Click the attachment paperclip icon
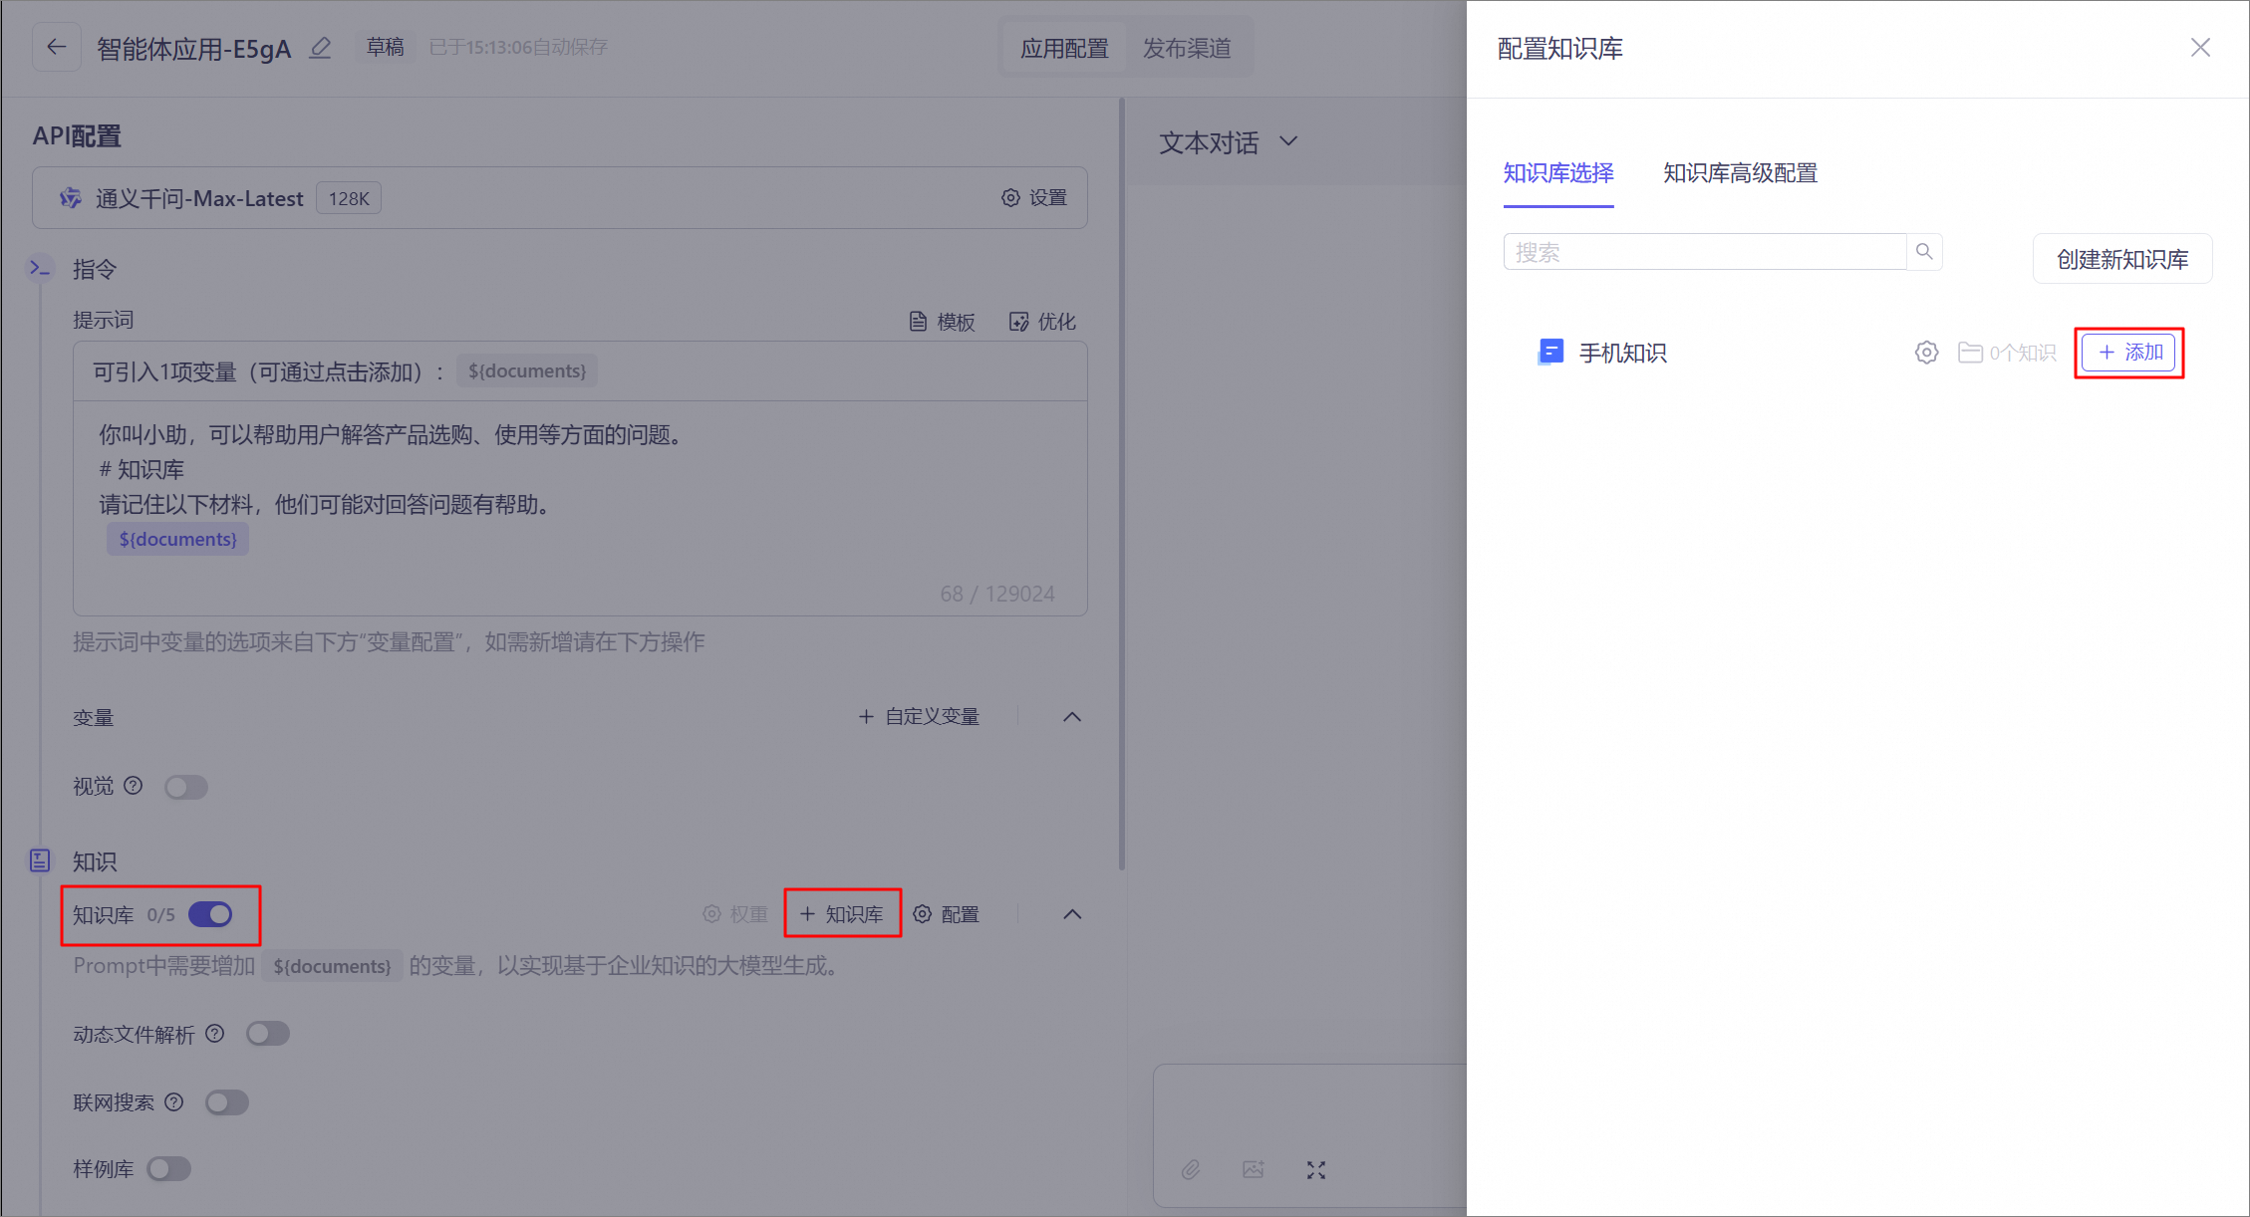Image resolution: width=2250 pixels, height=1217 pixels. tap(1191, 1169)
